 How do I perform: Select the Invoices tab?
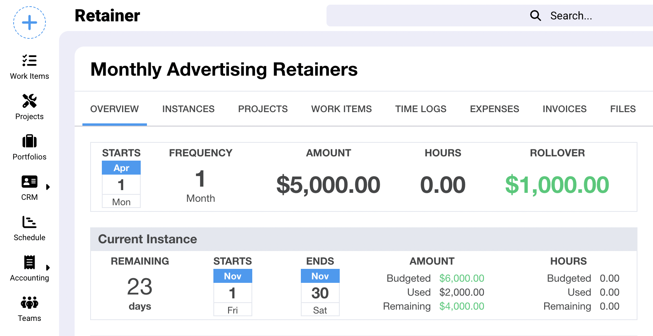tap(564, 109)
